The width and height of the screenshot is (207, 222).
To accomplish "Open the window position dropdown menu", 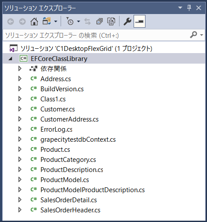I will tap(180, 7).
